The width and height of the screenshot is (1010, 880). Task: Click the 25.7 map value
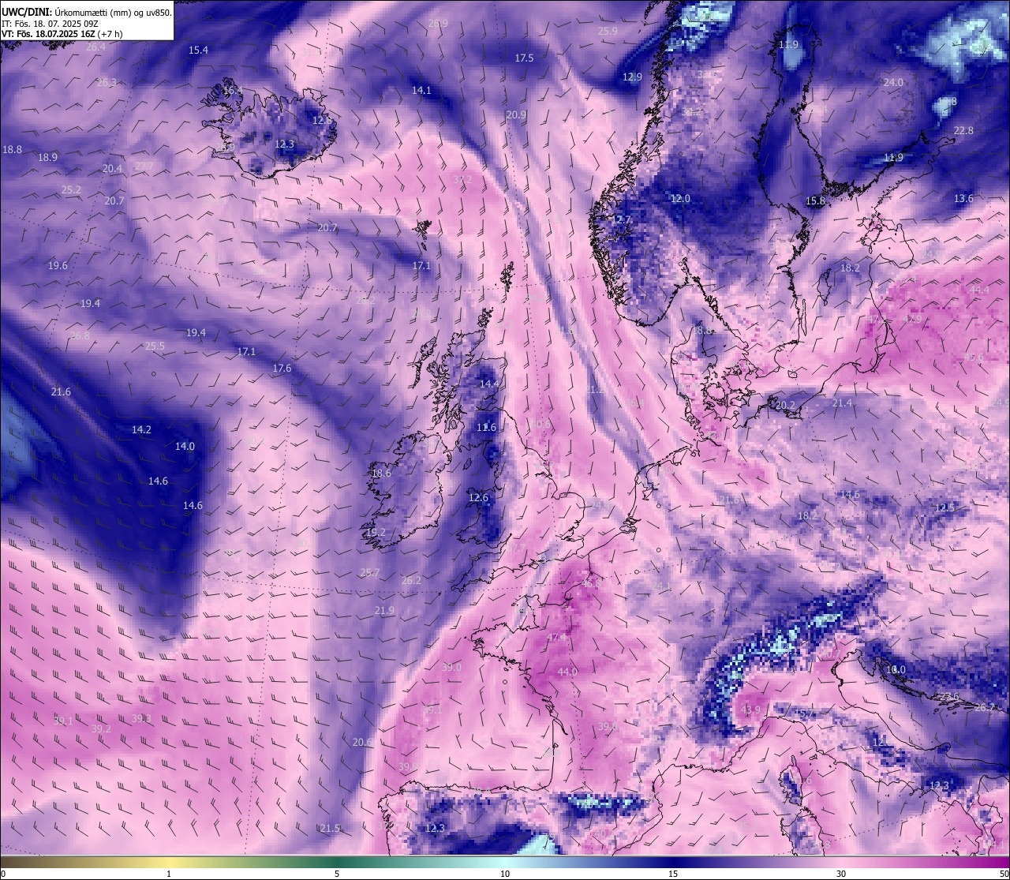pyautogui.click(x=370, y=573)
